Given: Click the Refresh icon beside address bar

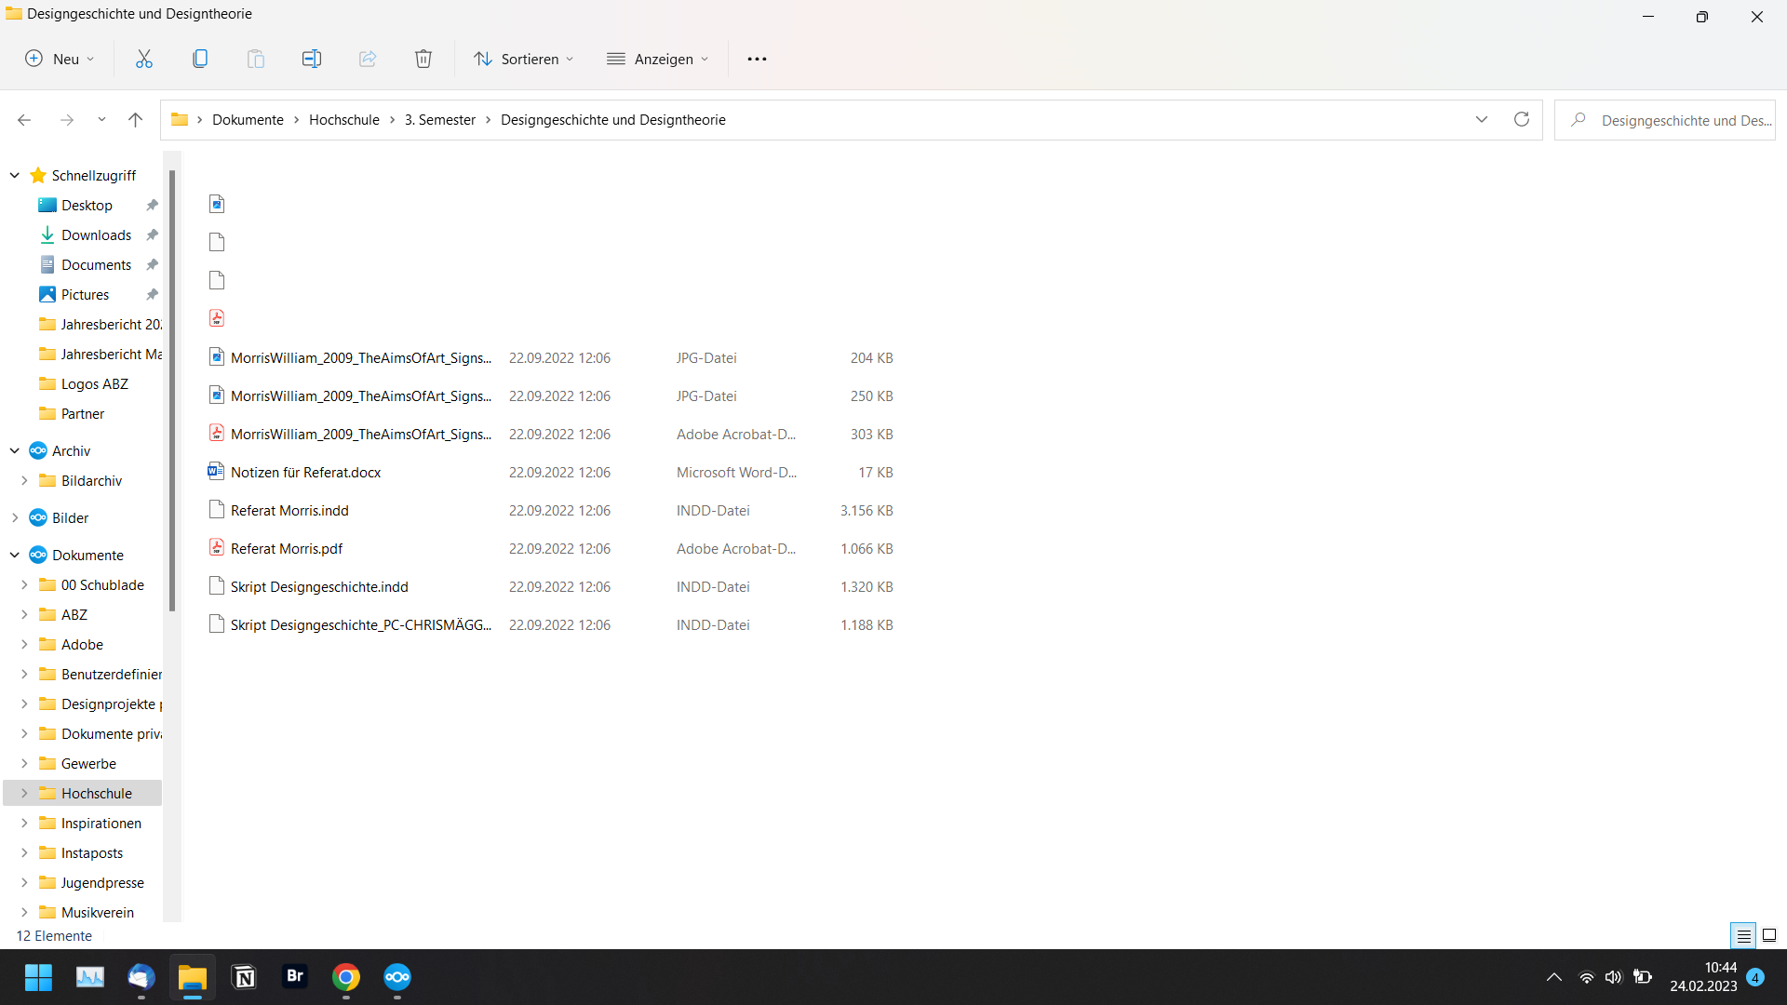Looking at the screenshot, I should [1522, 119].
